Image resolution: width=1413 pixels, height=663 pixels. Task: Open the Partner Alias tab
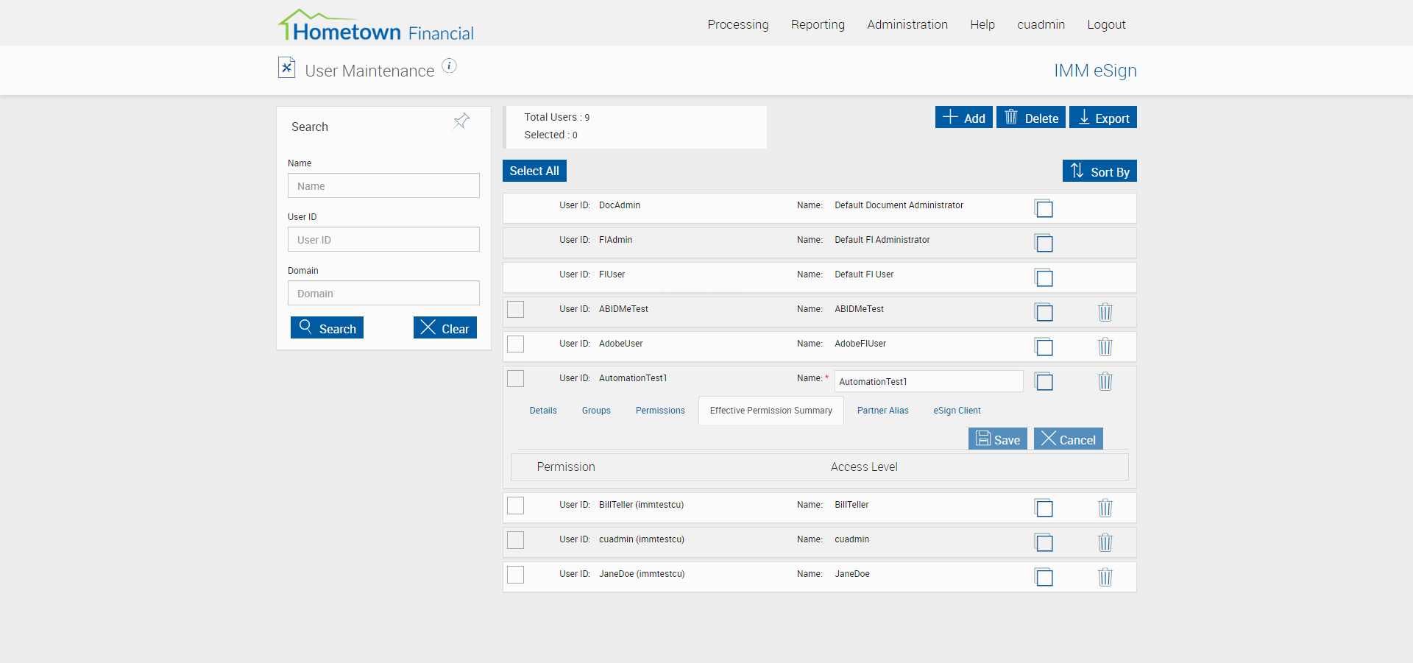(882, 411)
